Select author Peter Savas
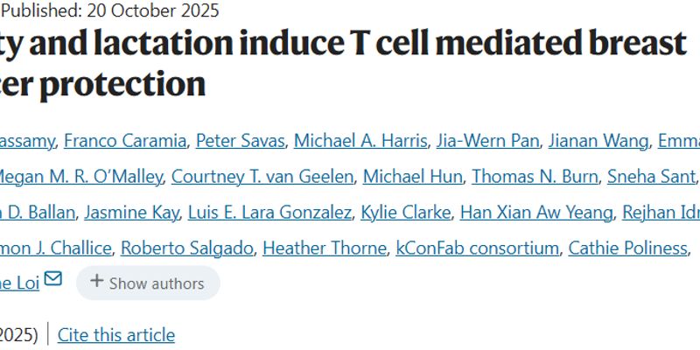700x350 pixels. [x=240, y=141]
